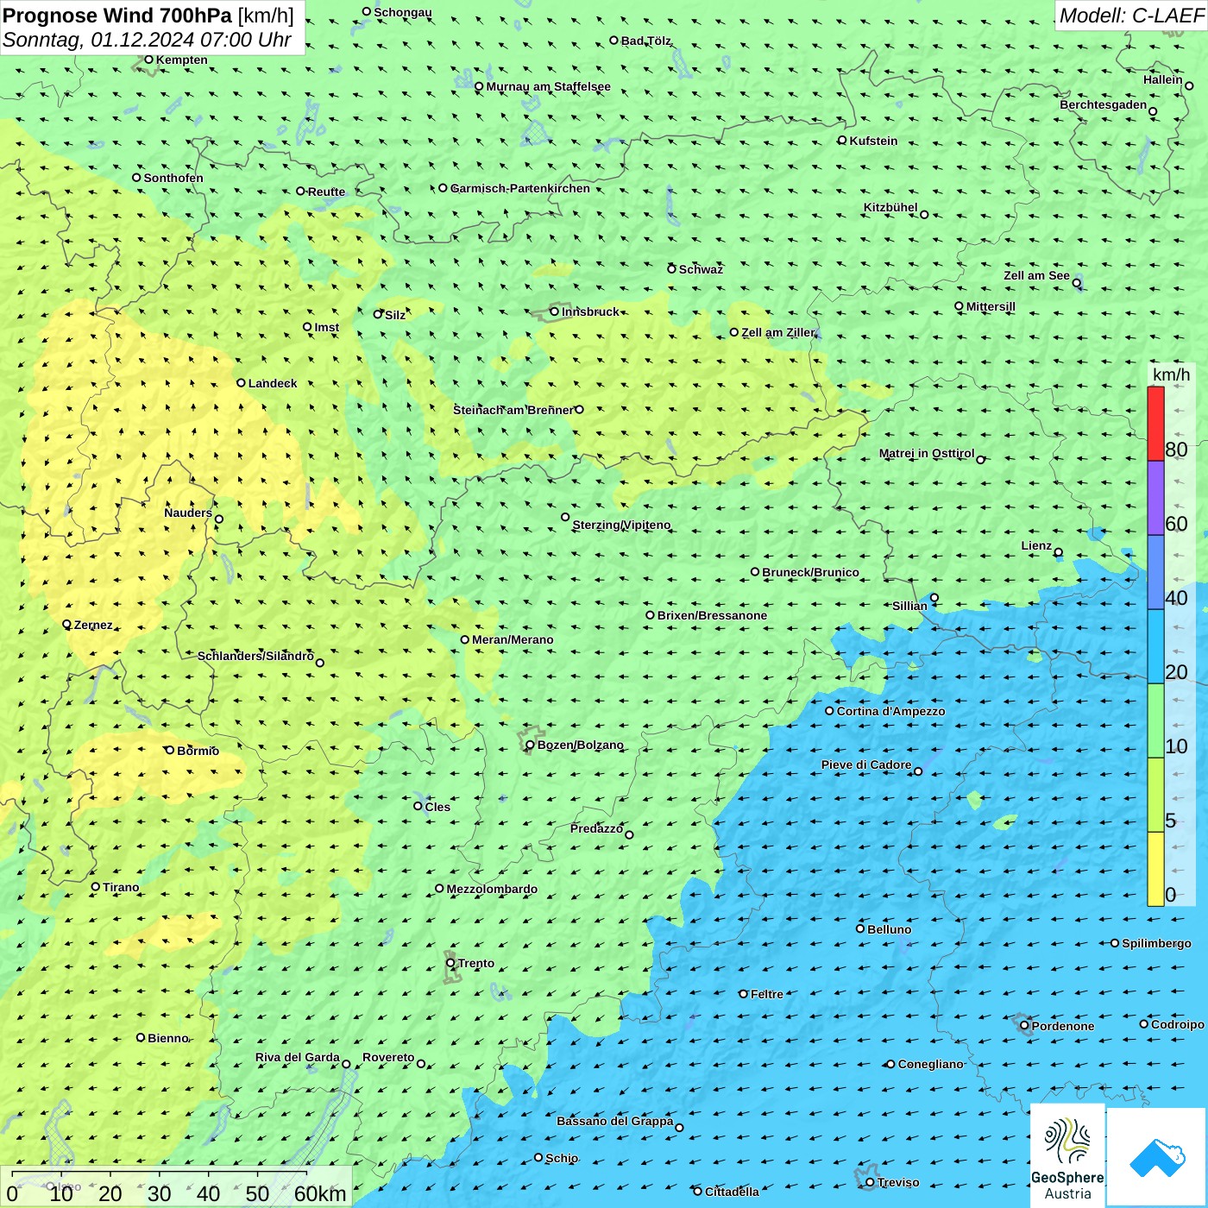Click the 'Cittadella' label
1208x1208 pixels.
(x=732, y=1192)
